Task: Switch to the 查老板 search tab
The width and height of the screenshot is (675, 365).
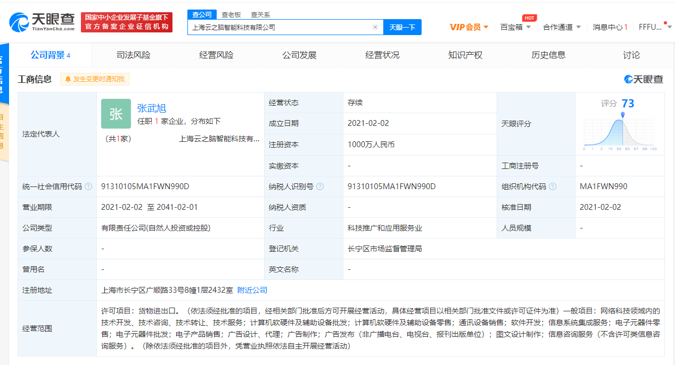Action: point(231,14)
